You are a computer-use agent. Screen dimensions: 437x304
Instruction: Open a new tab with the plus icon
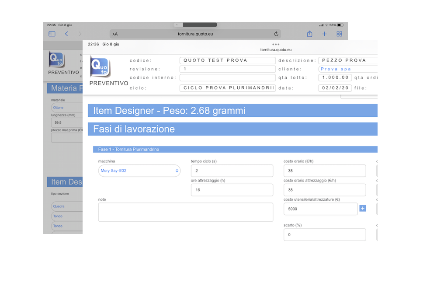[324, 34]
